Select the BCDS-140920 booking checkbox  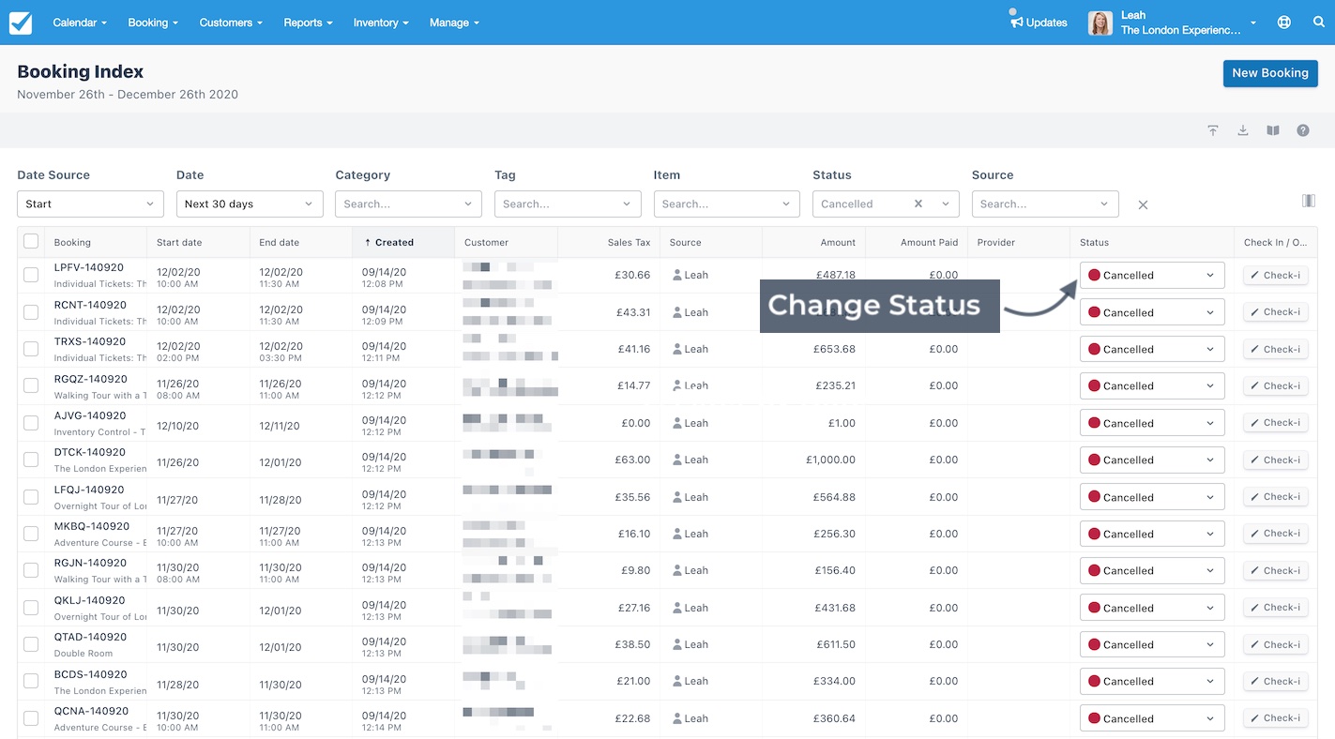(x=31, y=682)
